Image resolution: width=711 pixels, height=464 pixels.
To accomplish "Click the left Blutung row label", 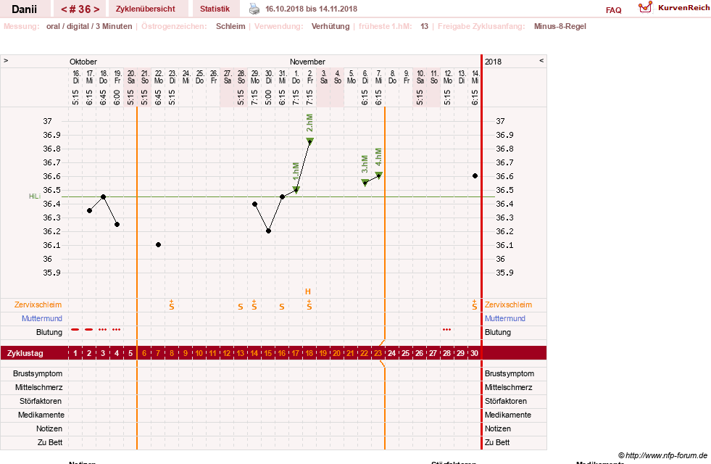I will tap(49, 332).
